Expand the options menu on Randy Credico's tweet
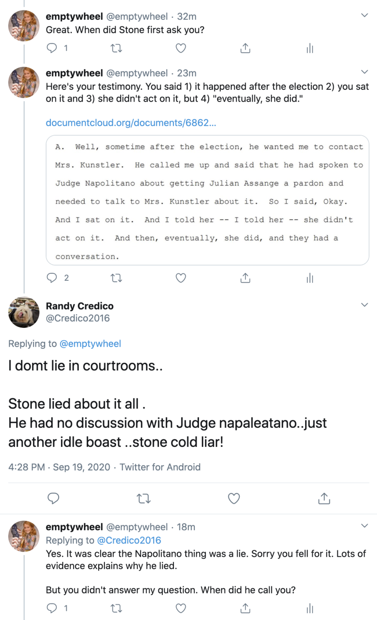 tap(364, 305)
